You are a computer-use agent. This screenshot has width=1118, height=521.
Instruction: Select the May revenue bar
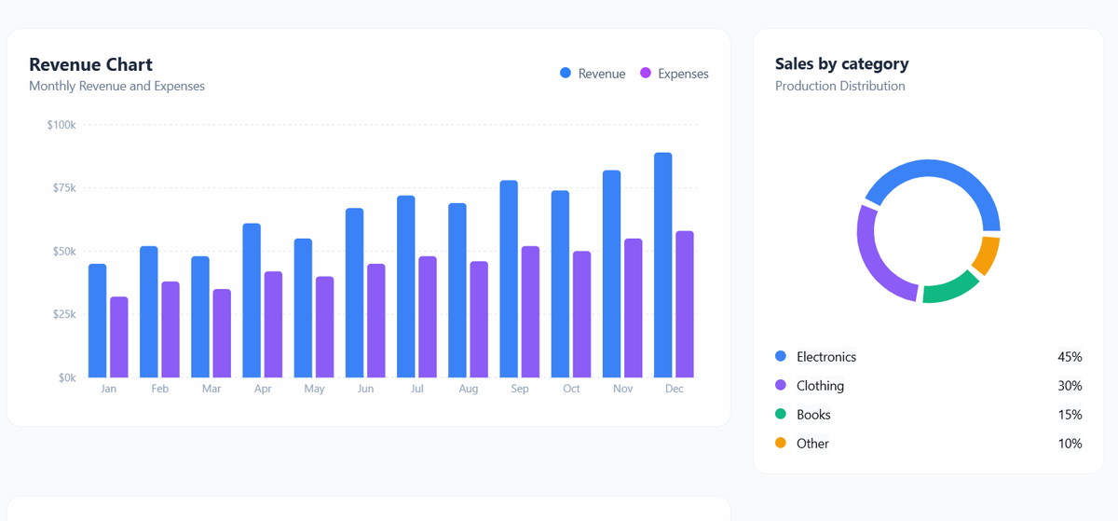(x=304, y=308)
